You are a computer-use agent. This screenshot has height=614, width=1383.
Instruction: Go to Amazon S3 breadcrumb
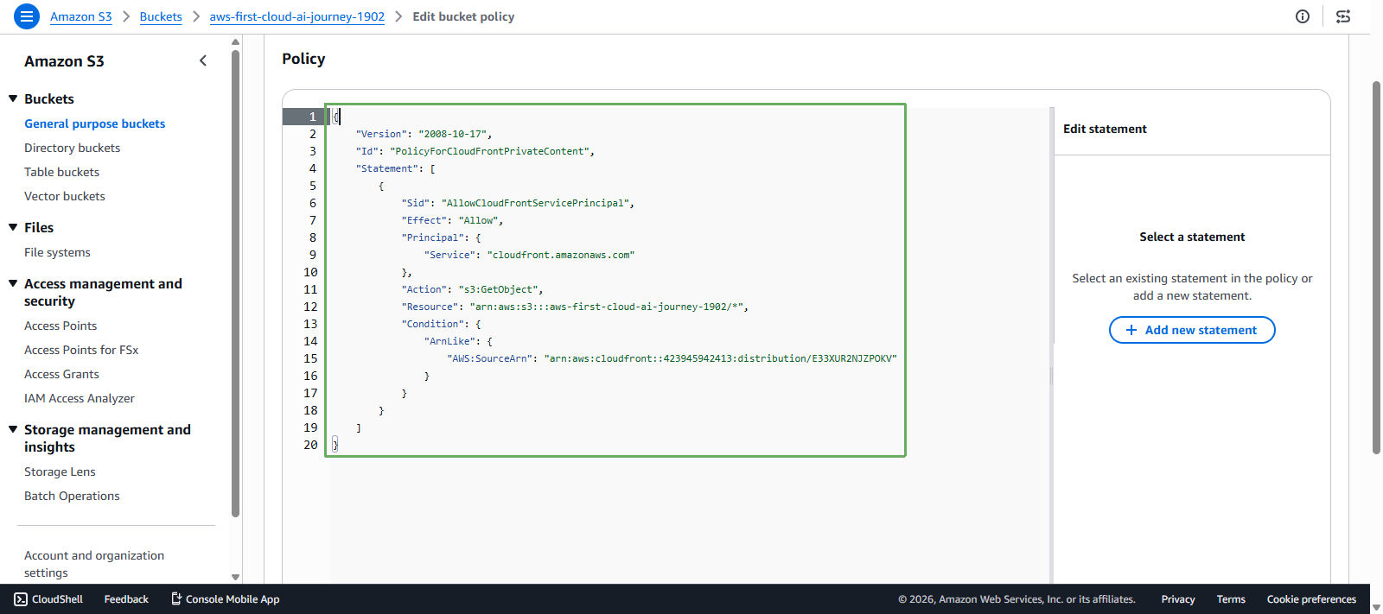[81, 16]
